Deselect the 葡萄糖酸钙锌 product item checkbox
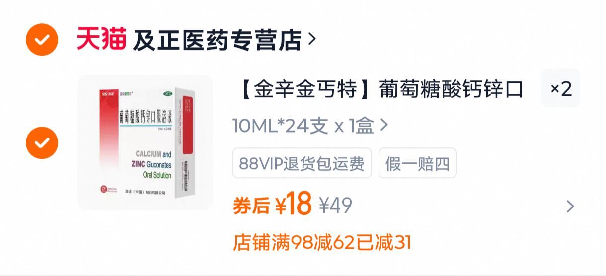This screenshot has height=276, width=606. point(42,143)
